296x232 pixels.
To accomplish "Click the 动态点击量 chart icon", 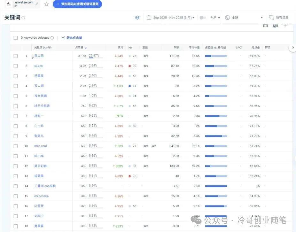I will [63, 38].
